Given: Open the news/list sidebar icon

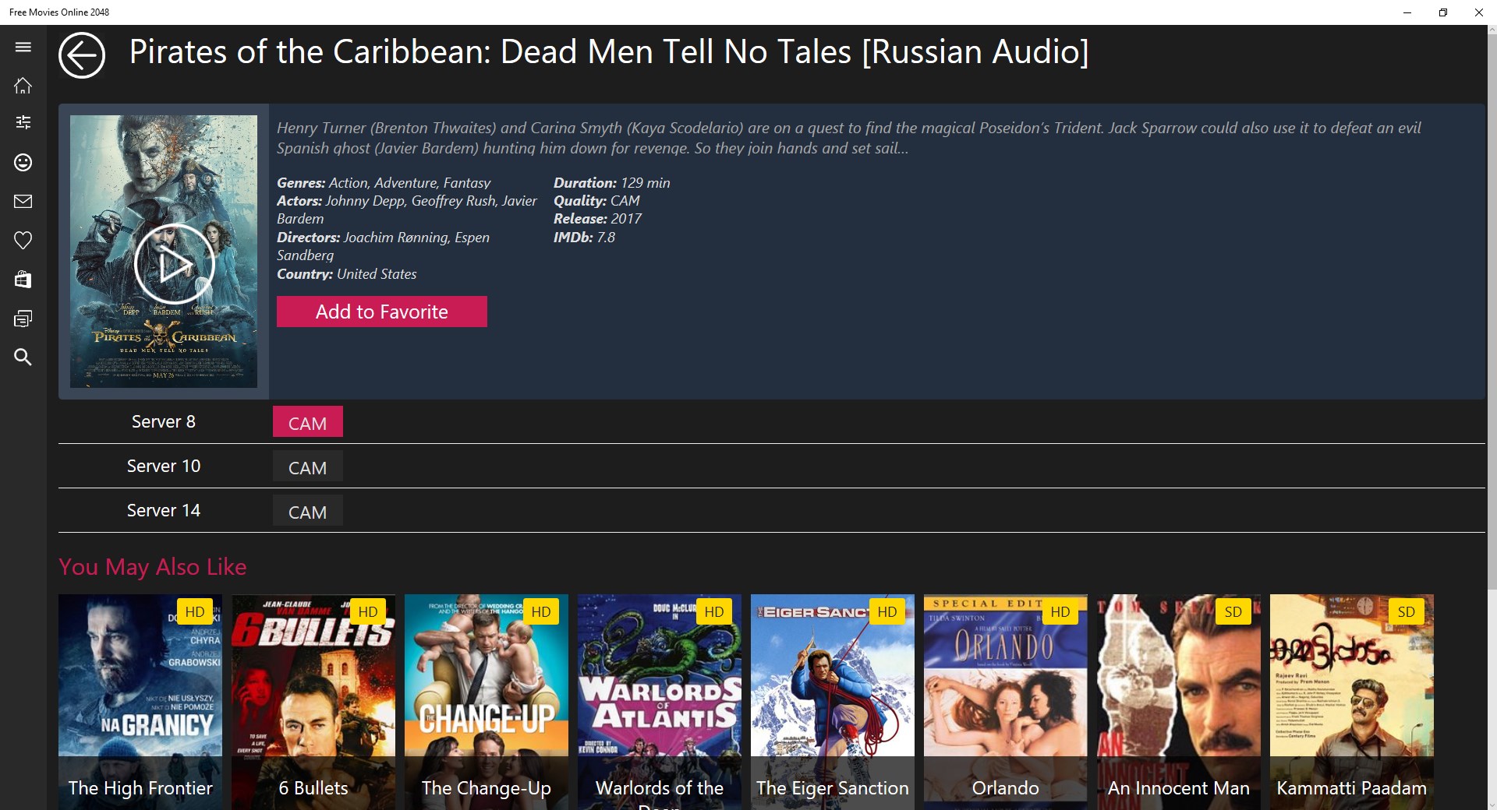Looking at the screenshot, I should click(x=23, y=319).
